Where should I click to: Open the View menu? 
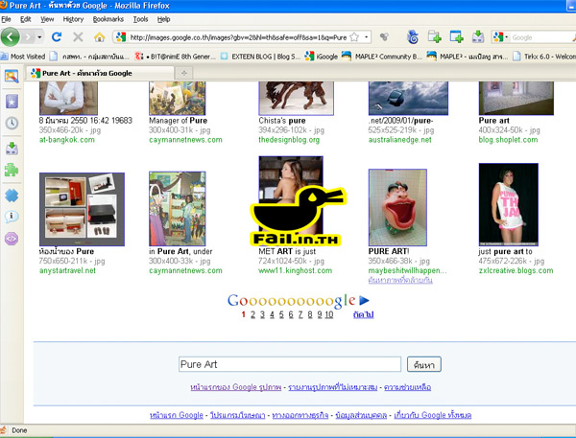(x=47, y=19)
